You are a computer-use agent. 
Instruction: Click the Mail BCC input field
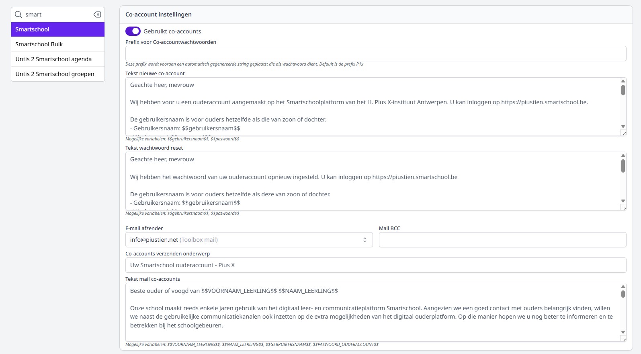click(x=502, y=240)
